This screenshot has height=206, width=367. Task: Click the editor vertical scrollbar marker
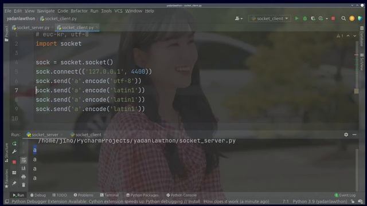click(356, 91)
